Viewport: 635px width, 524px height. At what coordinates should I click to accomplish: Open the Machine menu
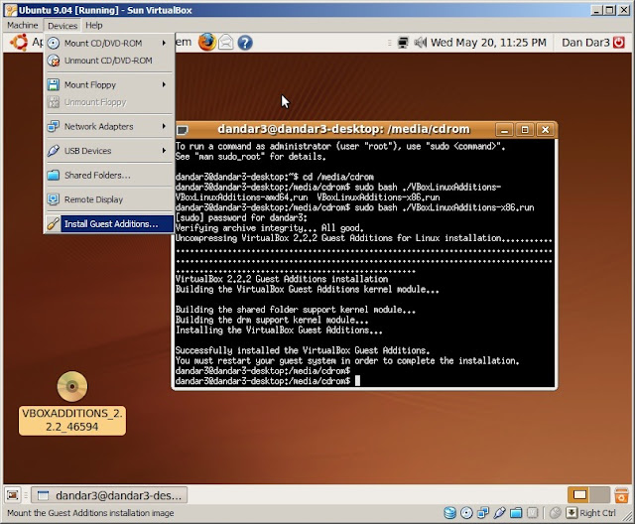(x=22, y=25)
